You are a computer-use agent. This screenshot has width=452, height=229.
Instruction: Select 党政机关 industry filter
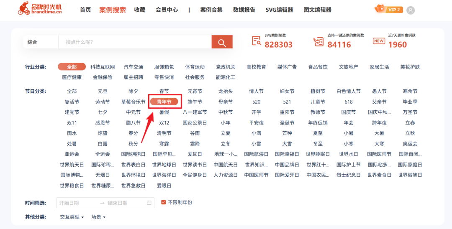226,67
